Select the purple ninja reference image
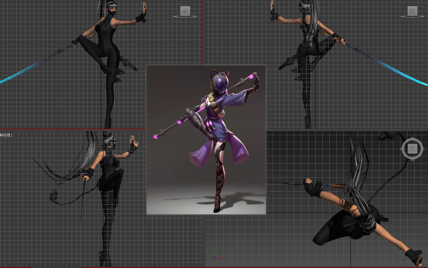 point(206,140)
